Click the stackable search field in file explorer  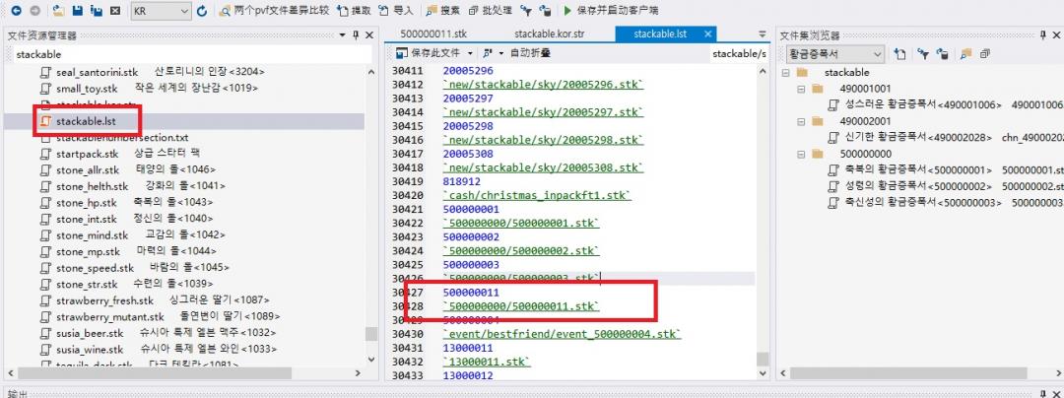click(187, 54)
